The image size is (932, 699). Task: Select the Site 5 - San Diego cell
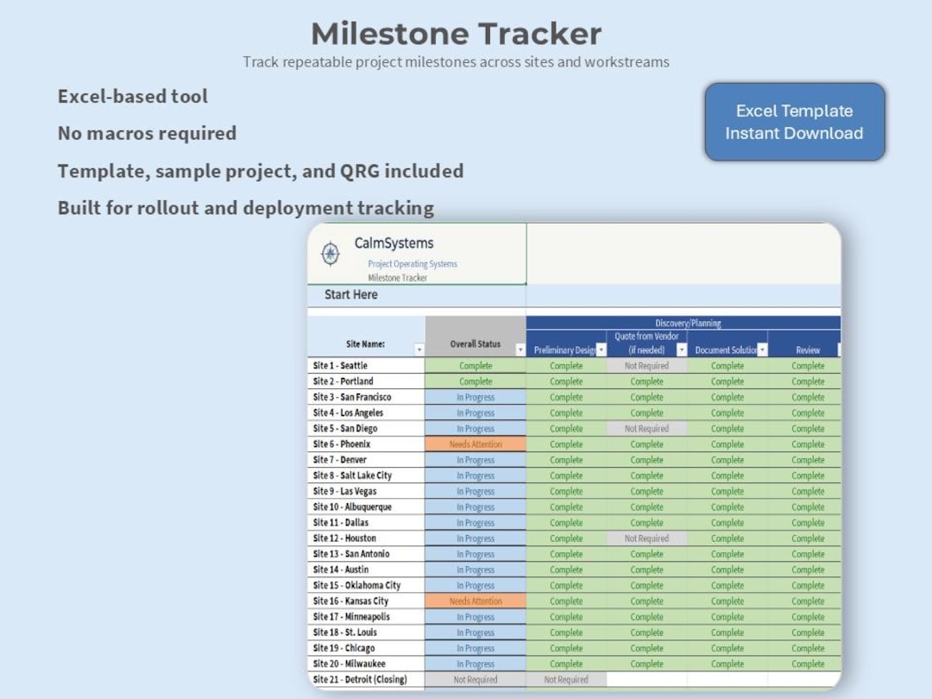click(366, 429)
